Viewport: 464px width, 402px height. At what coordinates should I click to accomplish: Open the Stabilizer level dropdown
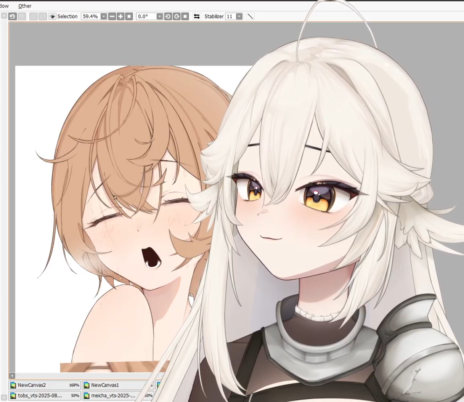(239, 16)
